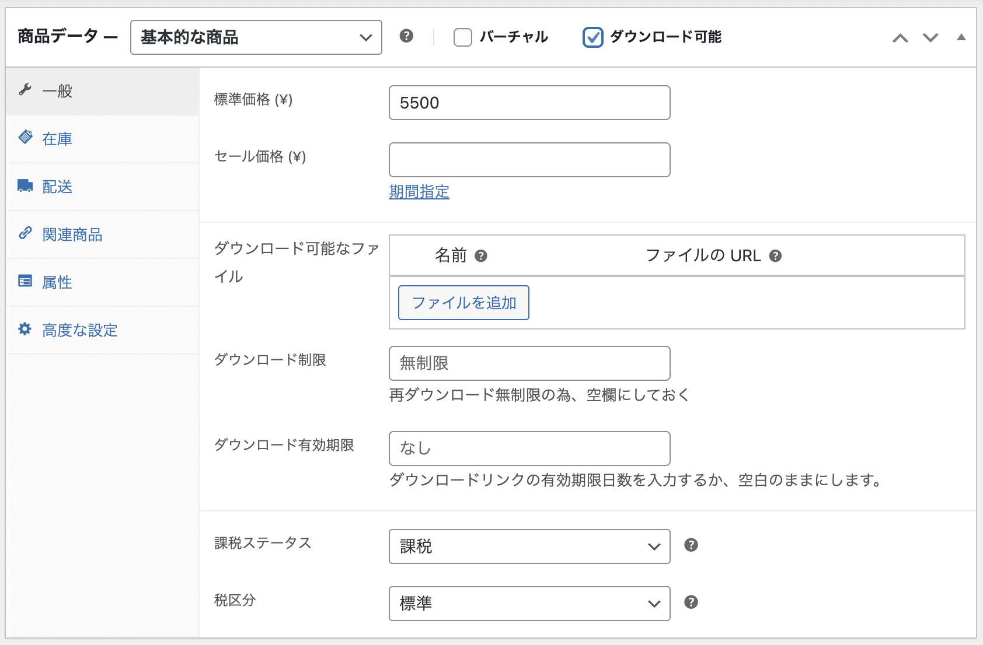Switch to the 在庫 tab
Image resolution: width=983 pixels, height=645 pixels.
[x=57, y=139]
